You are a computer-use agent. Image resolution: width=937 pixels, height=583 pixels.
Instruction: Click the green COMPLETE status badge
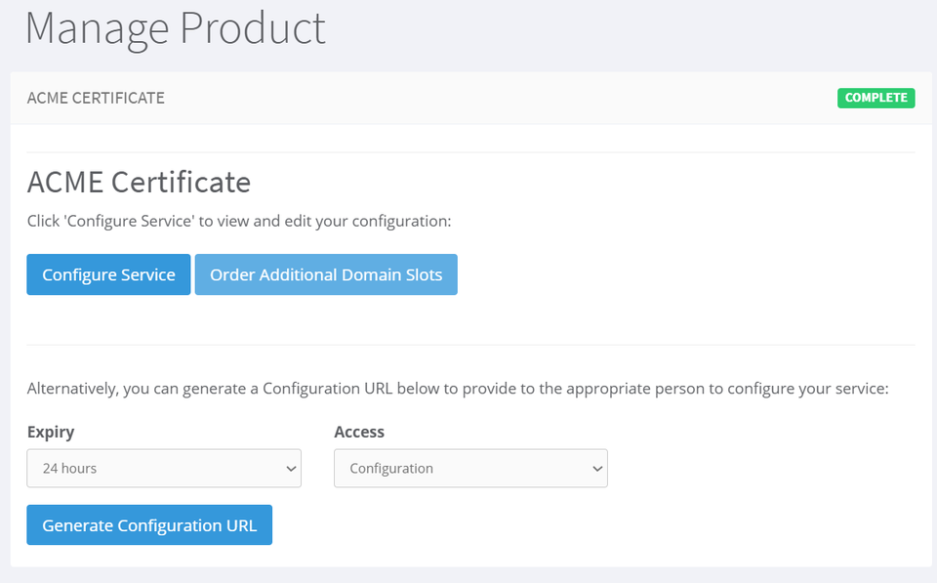tap(876, 98)
